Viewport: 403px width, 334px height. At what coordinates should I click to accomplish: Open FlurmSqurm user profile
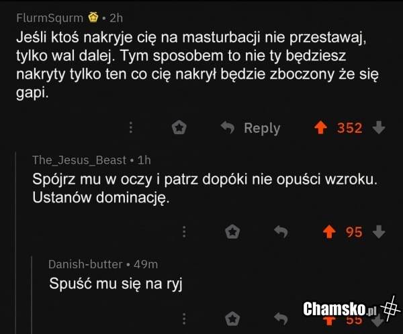[50, 17]
